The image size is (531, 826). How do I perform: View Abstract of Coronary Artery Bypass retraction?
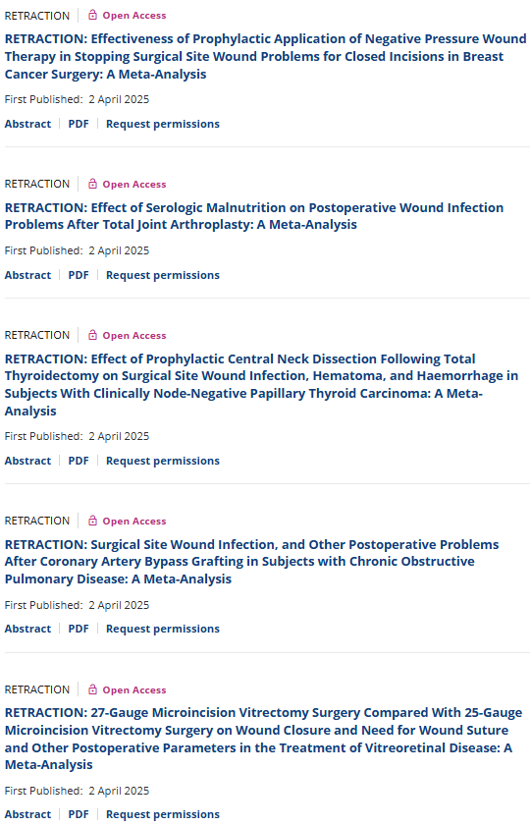coord(27,629)
